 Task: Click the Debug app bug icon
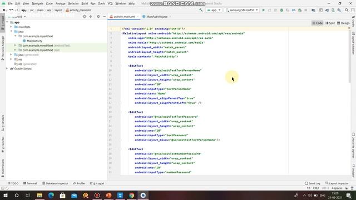281,10
